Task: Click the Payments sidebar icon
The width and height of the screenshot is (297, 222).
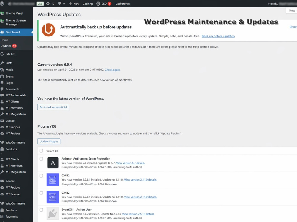Action: tap(2, 217)
